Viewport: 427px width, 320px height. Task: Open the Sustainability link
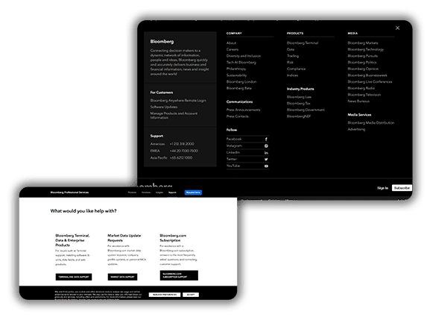[236, 75]
